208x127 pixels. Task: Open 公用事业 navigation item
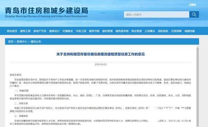click(x=150, y=31)
